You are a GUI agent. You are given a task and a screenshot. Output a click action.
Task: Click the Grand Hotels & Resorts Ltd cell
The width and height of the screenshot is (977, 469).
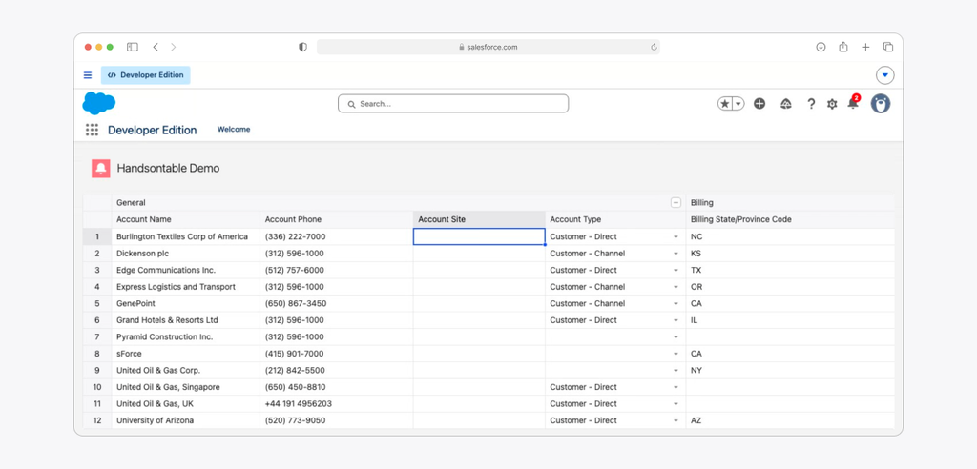pos(186,320)
